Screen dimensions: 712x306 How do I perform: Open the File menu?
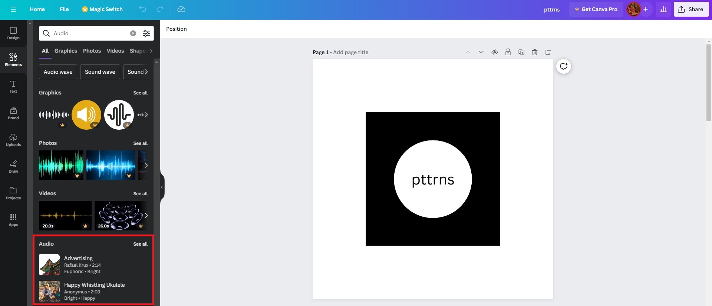(x=64, y=9)
